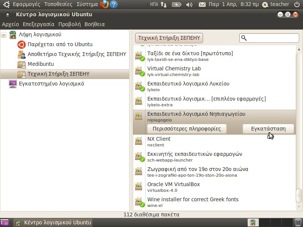Viewport: 303px width, 227px height.
Task: Select Παρέχεται από το Ubuntu source
Action: click(60, 44)
